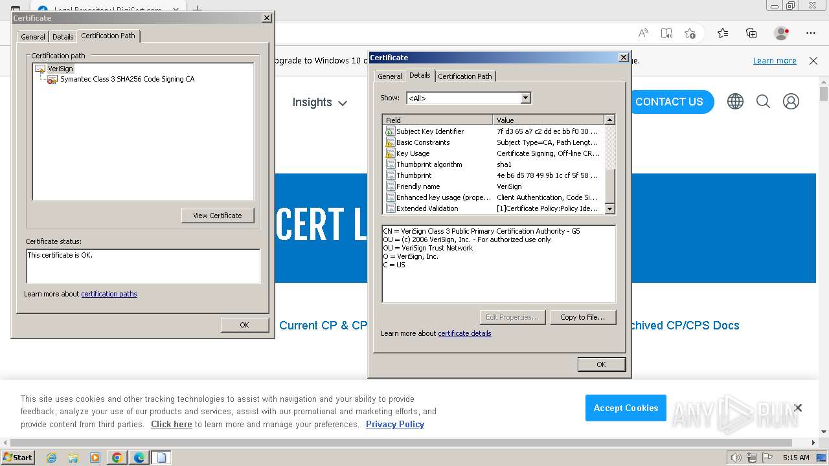
Task: Add page to favorites star icon
Action: point(690,33)
